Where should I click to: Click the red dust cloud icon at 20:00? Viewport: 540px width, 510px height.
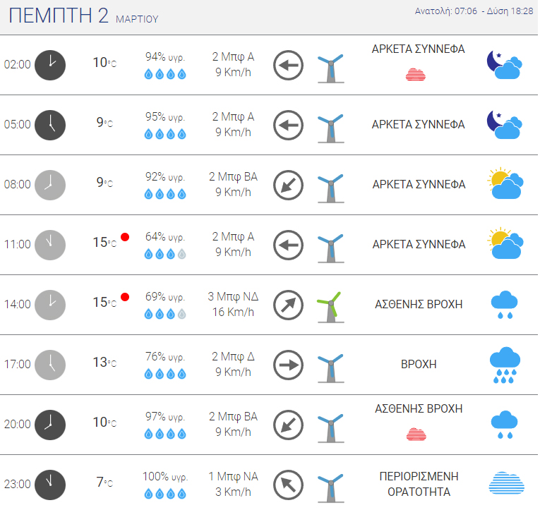pyautogui.click(x=416, y=435)
